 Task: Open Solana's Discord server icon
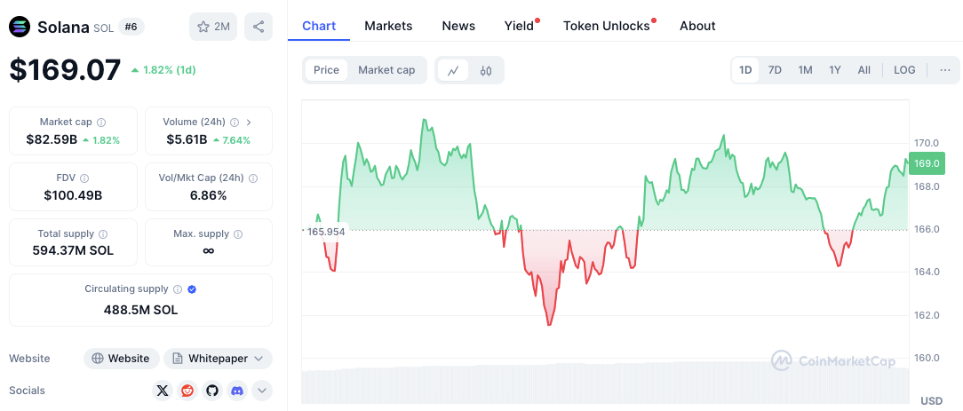point(236,390)
